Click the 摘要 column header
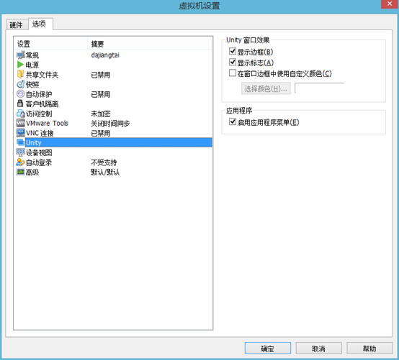Screen dimensions: 399x360 150,44
